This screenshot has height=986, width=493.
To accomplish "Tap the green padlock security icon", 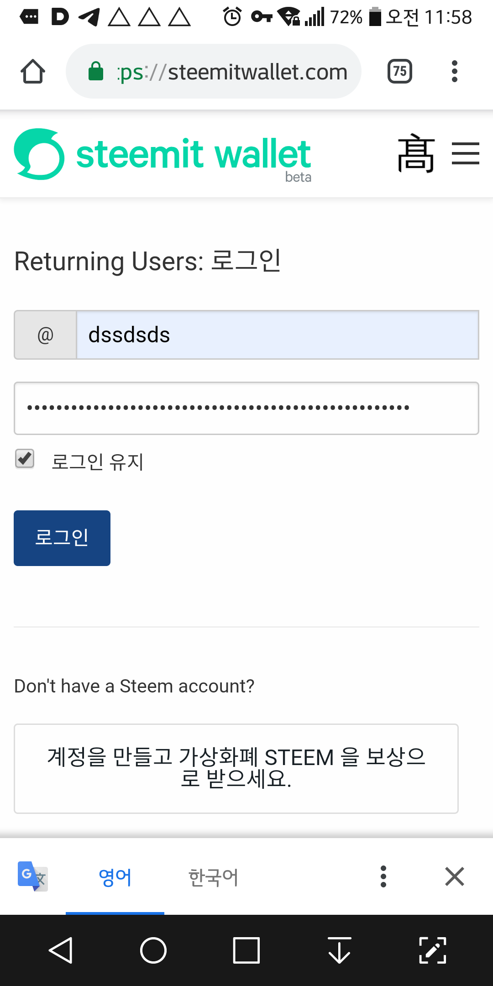I will (96, 72).
